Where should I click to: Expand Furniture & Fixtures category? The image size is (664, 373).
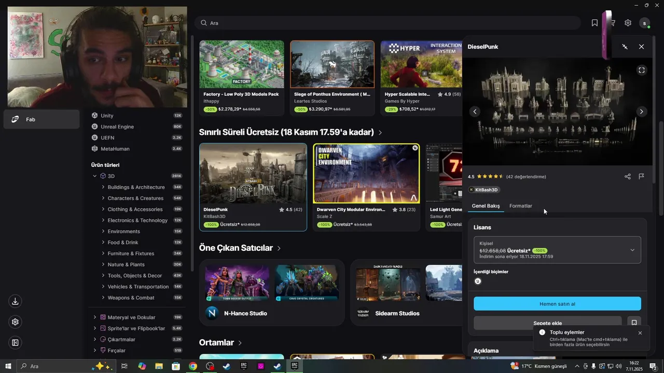tap(103, 253)
